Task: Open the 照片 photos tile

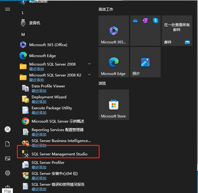Action: [145, 62]
